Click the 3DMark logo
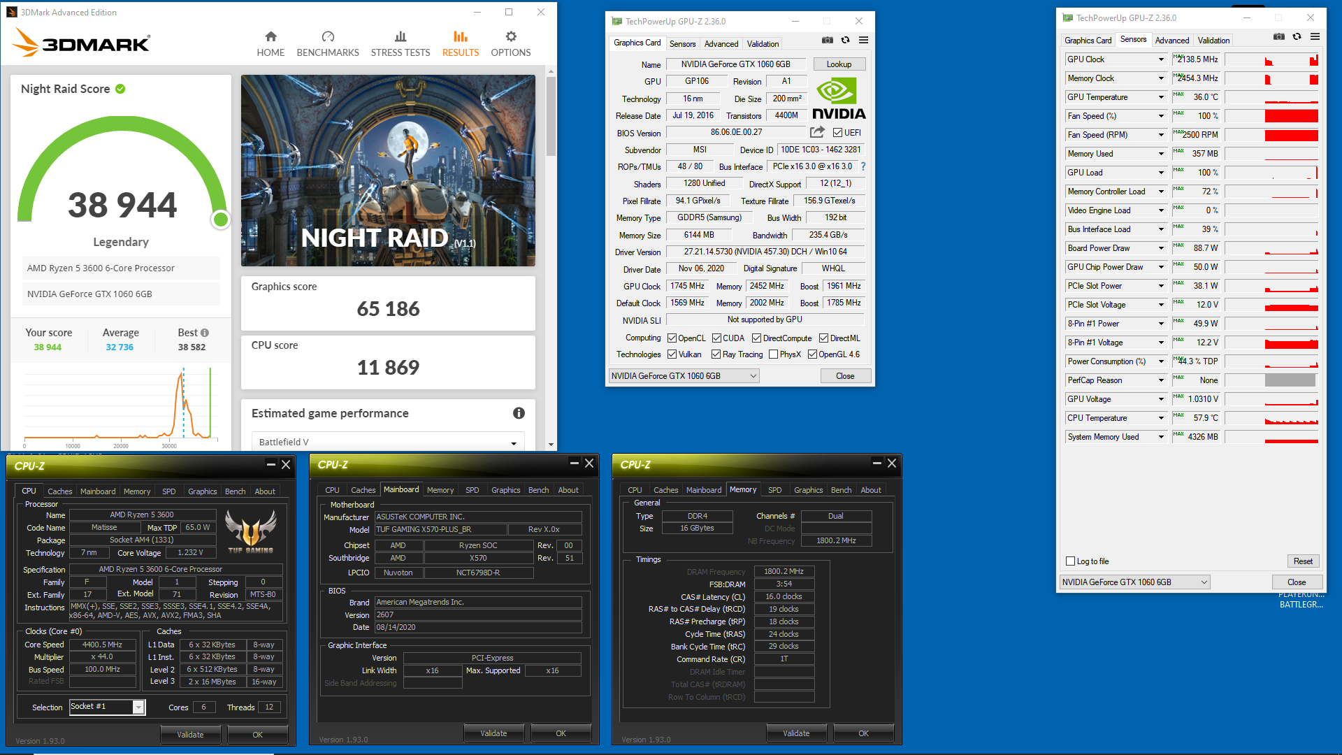The image size is (1342, 755). (81, 42)
